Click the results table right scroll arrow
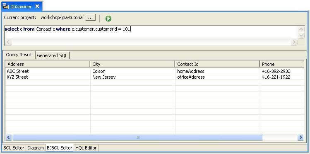The image size is (310, 154). [x=300, y=137]
